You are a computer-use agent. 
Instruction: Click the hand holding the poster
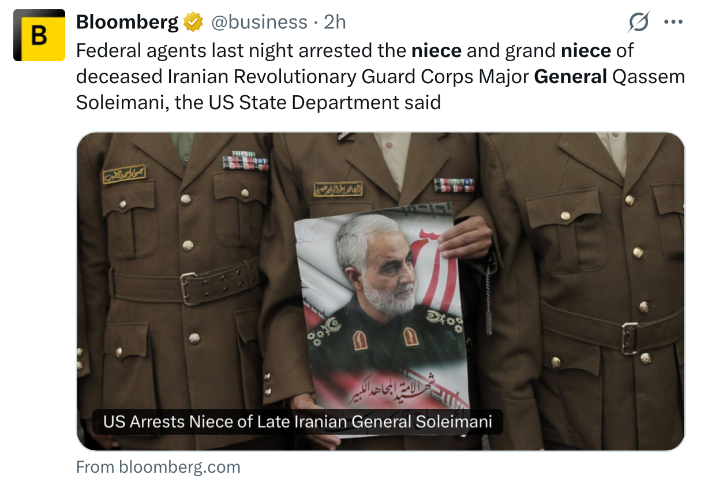pos(466,237)
